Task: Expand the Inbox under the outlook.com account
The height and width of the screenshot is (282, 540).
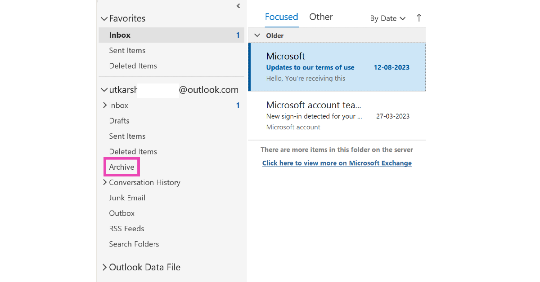Action: [x=105, y=105]
